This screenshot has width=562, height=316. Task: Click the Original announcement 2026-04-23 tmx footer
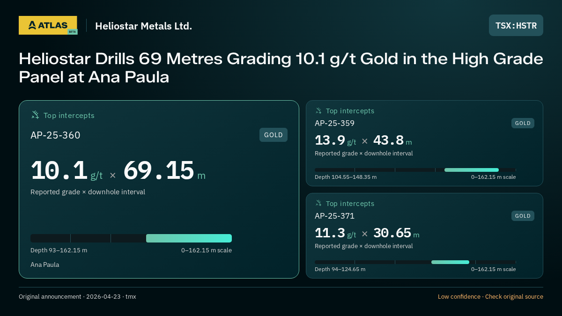[77, 296]
